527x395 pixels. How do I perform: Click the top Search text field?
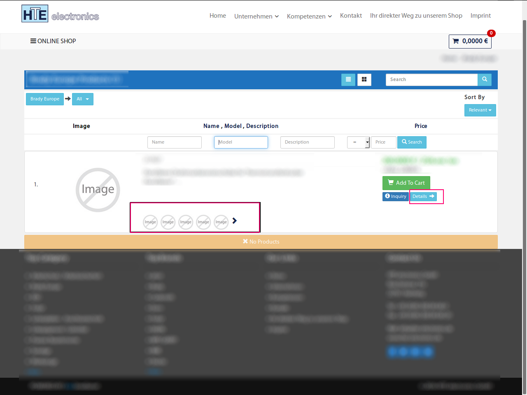coord(431,79)
